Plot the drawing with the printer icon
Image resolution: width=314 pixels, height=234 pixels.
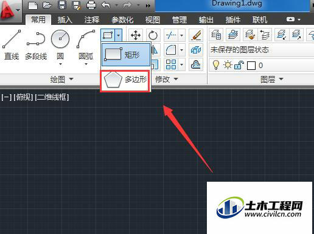point(91,5)
